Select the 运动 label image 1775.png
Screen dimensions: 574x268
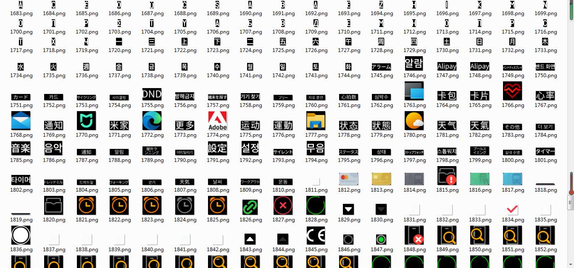[250, 125]
